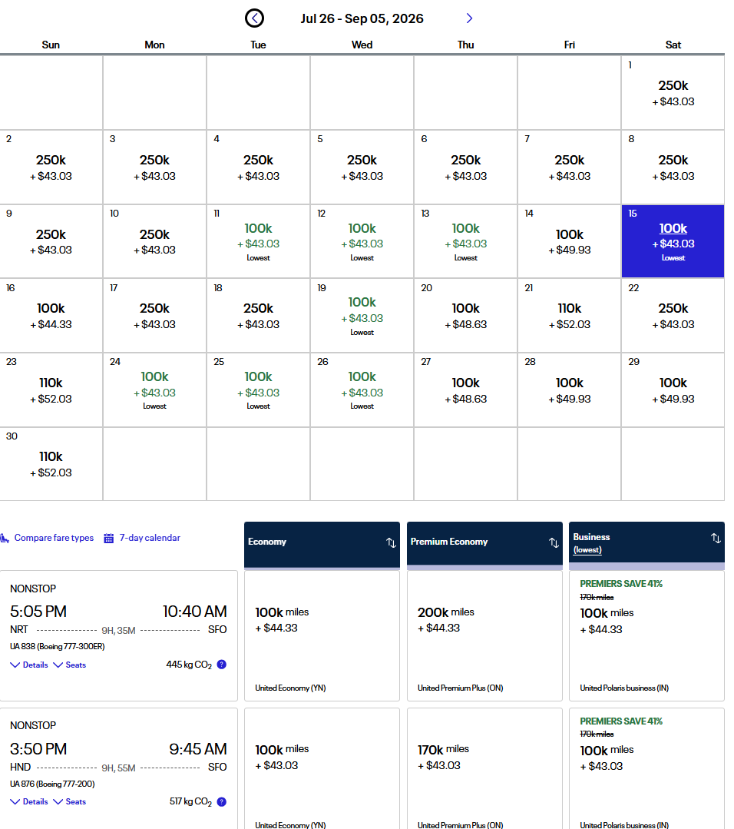Sort flights by Economy fare
The height and width of the screenshot is (829, 734).
[x=391, y=543]
